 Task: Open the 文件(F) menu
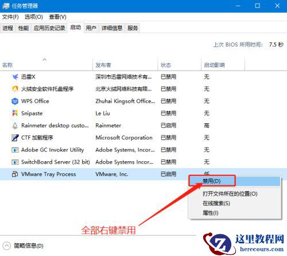coord(10,17)
